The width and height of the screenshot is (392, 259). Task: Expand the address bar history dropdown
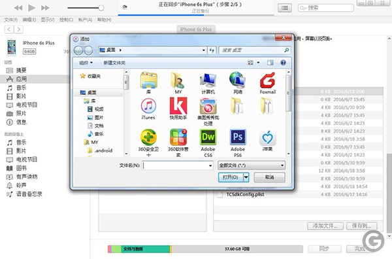(x=204, y=50)
